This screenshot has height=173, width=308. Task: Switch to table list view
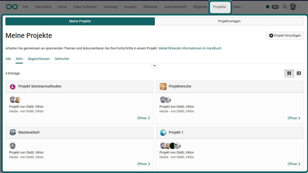coord(299,73)
